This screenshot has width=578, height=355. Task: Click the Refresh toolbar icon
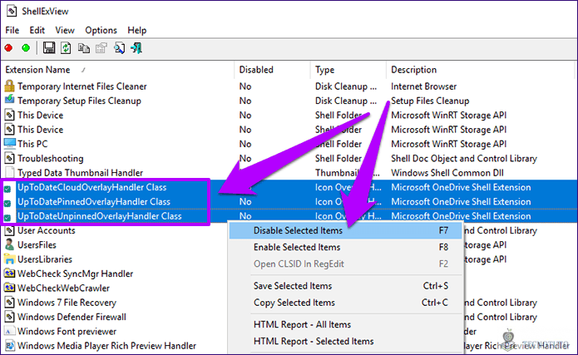66,48
